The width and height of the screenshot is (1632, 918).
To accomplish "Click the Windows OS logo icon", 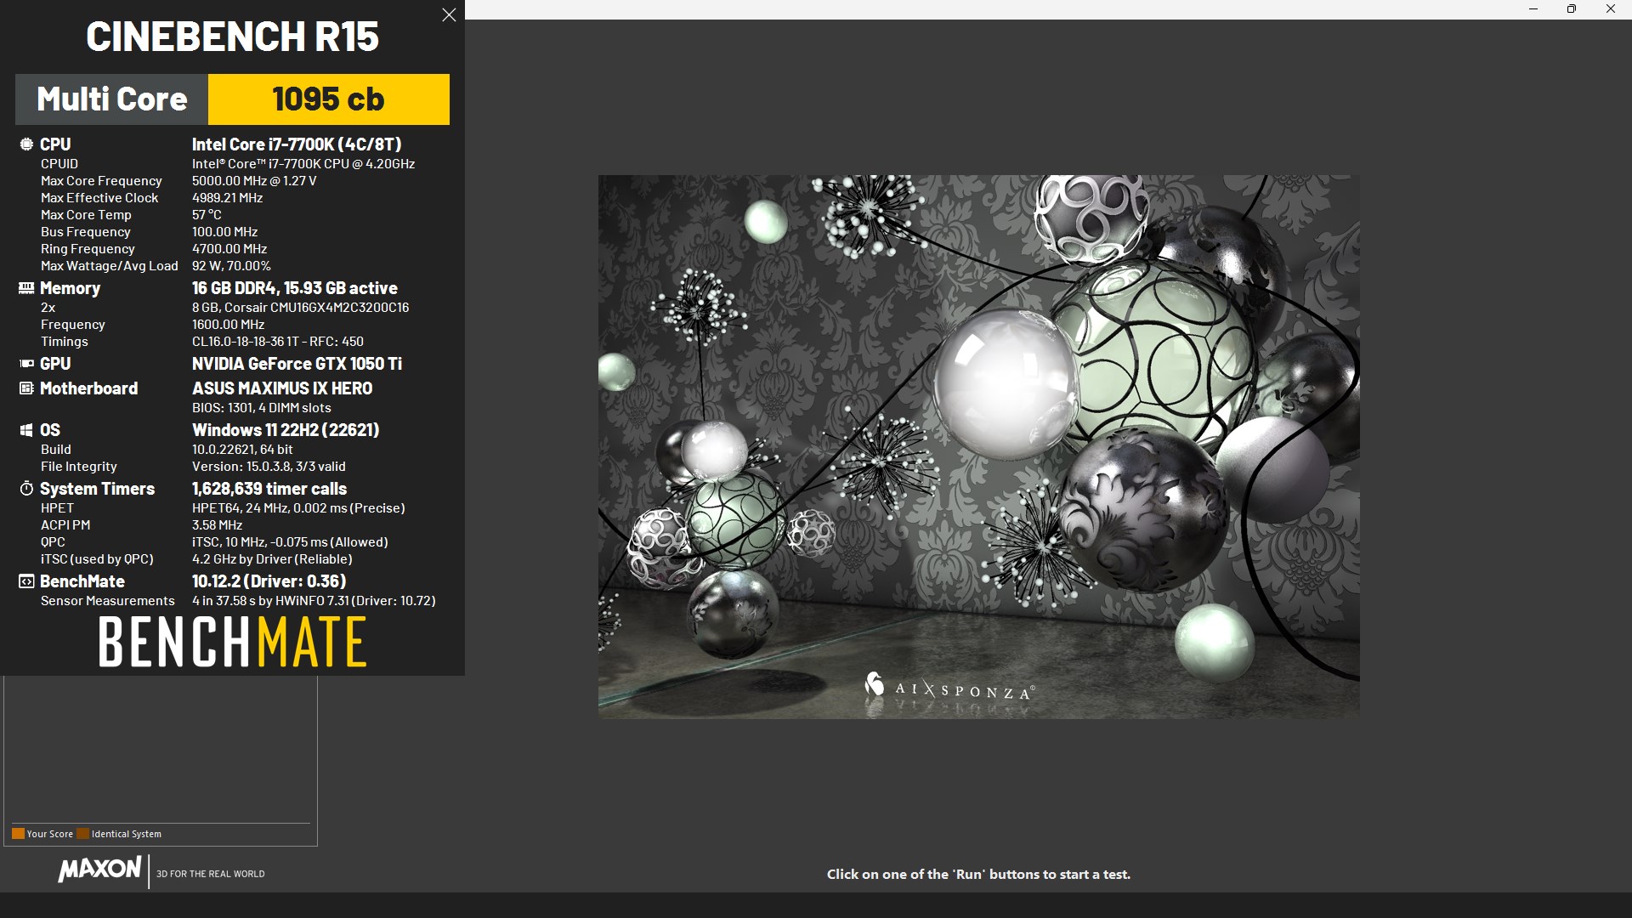I will 26,430.
